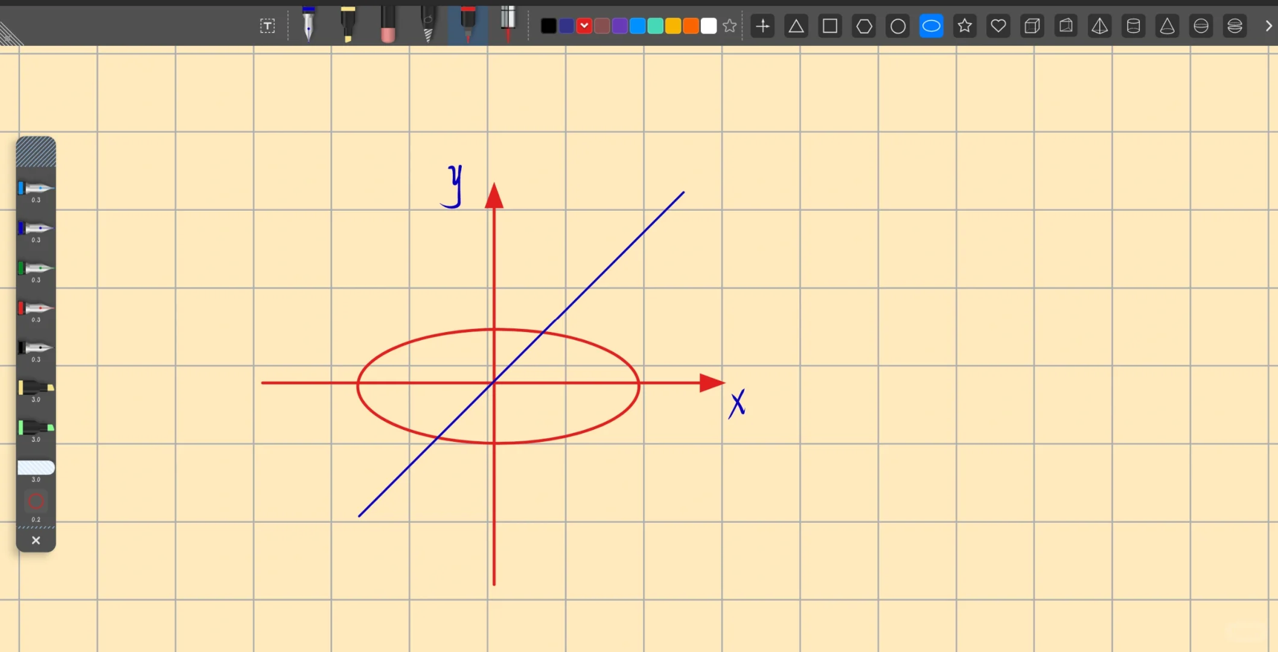
Task: Choose the yellow 3.0 highlighter preset
Action: tap(36, 388)
